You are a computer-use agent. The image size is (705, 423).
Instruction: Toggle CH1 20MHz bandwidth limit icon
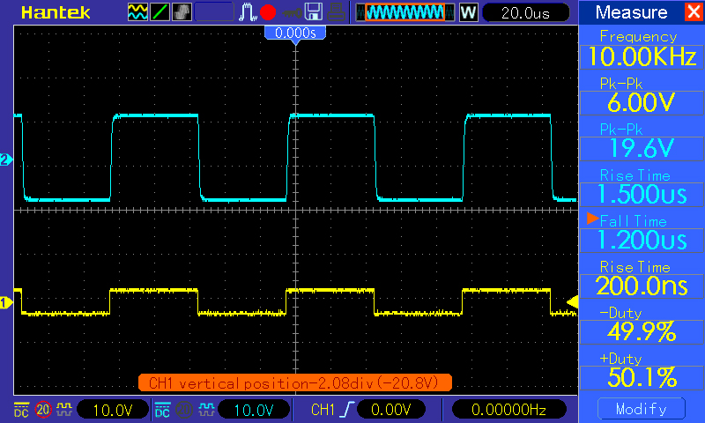[x=43, y=409]
